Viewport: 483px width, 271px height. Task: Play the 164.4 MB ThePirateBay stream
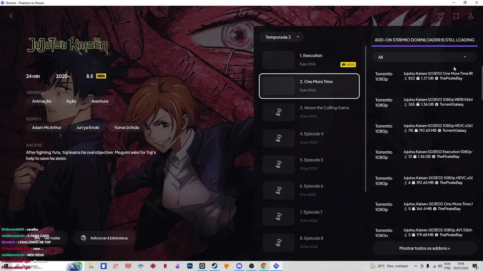point(425,207)
